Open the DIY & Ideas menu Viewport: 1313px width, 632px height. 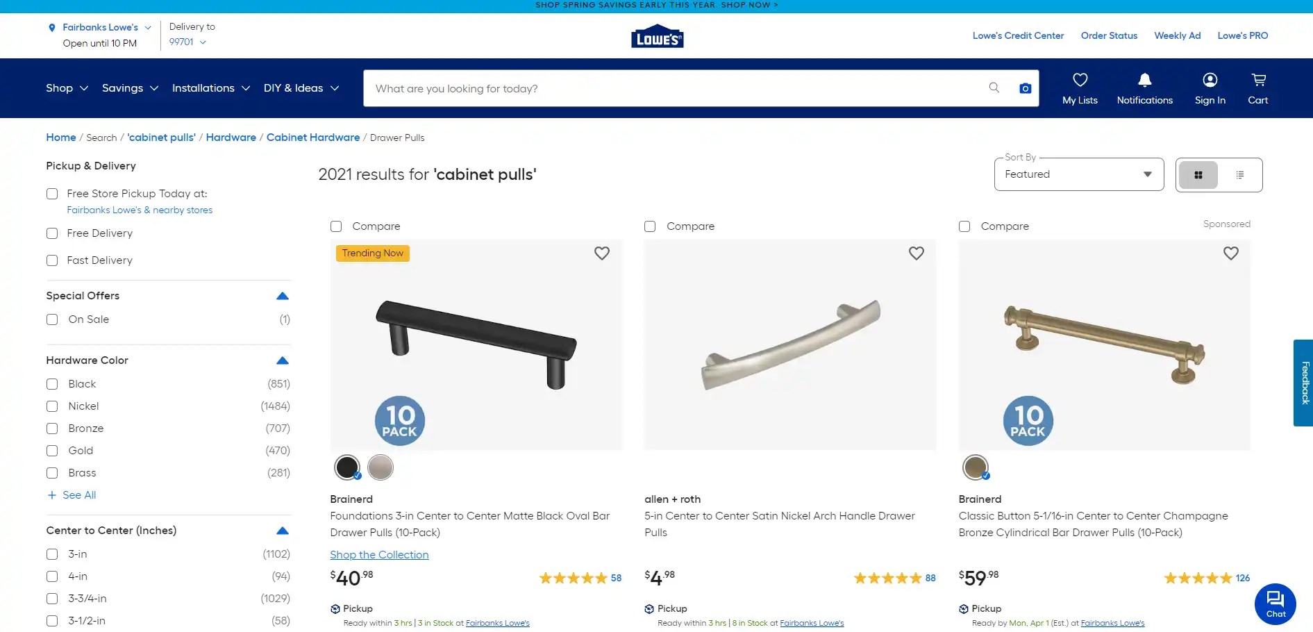(x=300, y=88)
